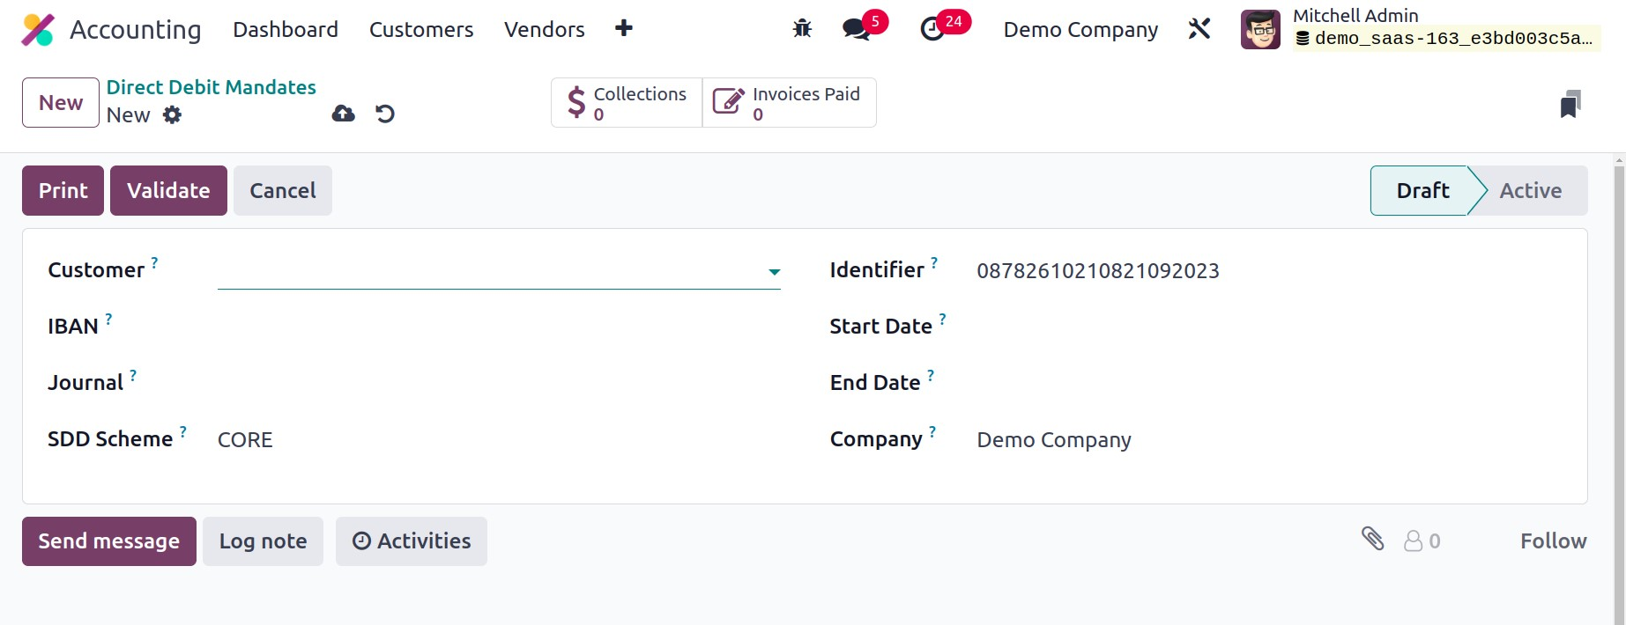
Task: Click the Follow button
Action: tap(1553, 541)
